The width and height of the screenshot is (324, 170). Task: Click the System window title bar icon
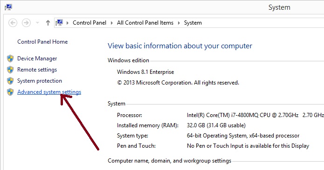[8, 7]
